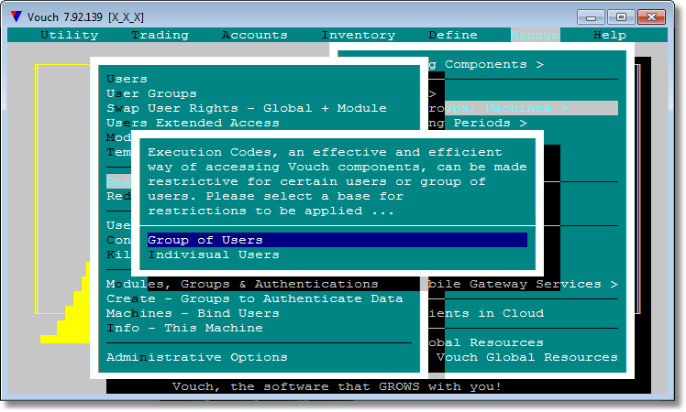Expand the Components submenu

point(486,65)
